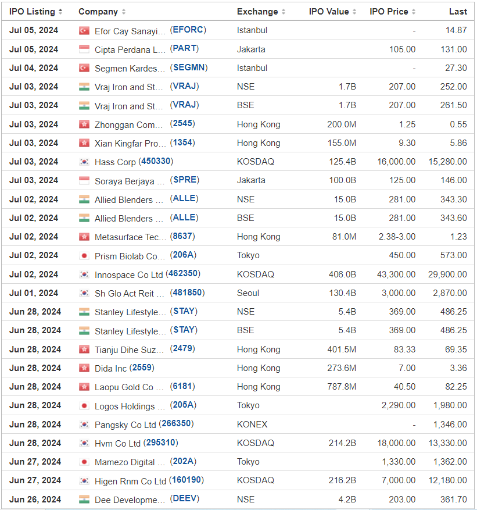Image resolution: width=477 pixels, height=510 pixels.
Task: Click India flag beside Dee Developme
Action: (x=84, y=500)
